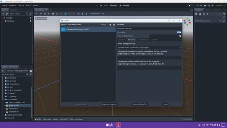Open the Perspectiva view menu
The height and width of the screenshot is (128, 227).
41,18
